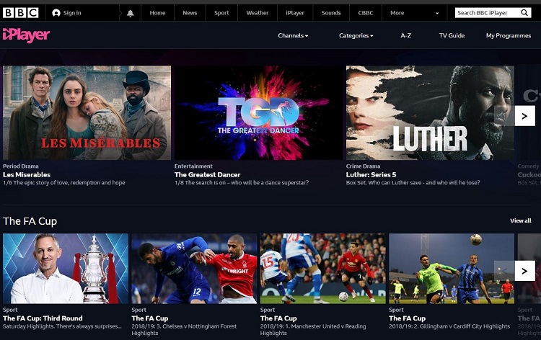Open The Greatest Dancer thumbnail
The height and width of the screenshot is (340, 541).
tap(258, 112)
